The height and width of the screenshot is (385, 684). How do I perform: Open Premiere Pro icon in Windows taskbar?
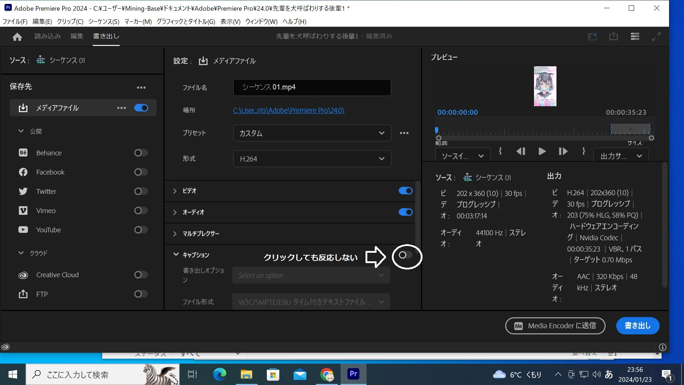[353, 374]
